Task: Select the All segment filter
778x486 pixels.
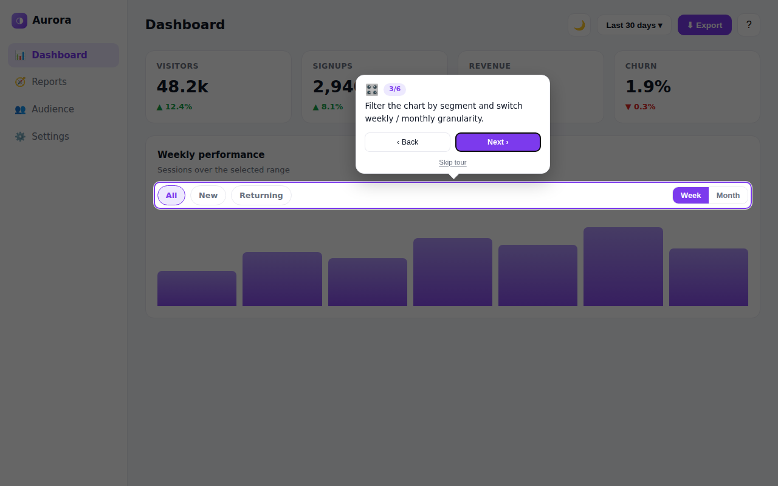Action: 171,196
